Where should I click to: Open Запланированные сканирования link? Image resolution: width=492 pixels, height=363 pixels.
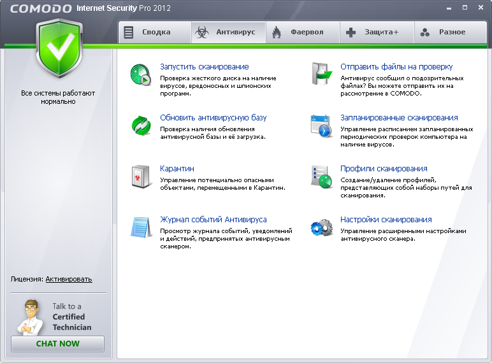click(x=399, y=118)
